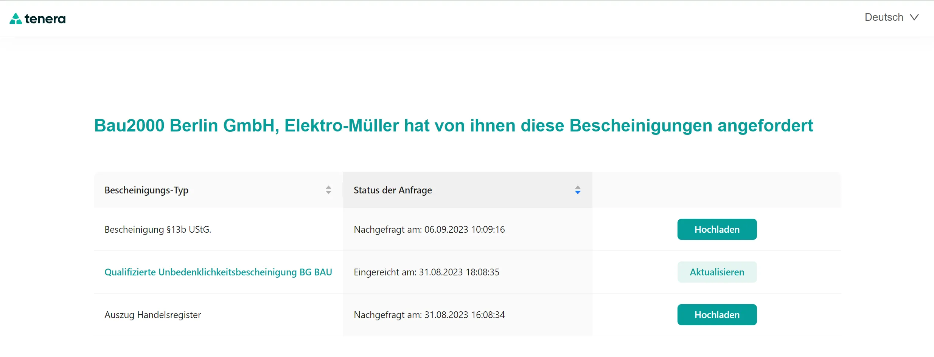Viewport: 934px width, 357px height.
Task: Open the Deutsch language dropdown
Action: point(892,17)
